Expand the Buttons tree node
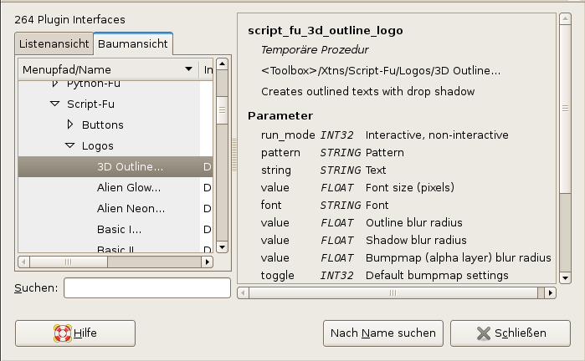The width and height of the screenshot is (585, 361). [x=69, y=125]
